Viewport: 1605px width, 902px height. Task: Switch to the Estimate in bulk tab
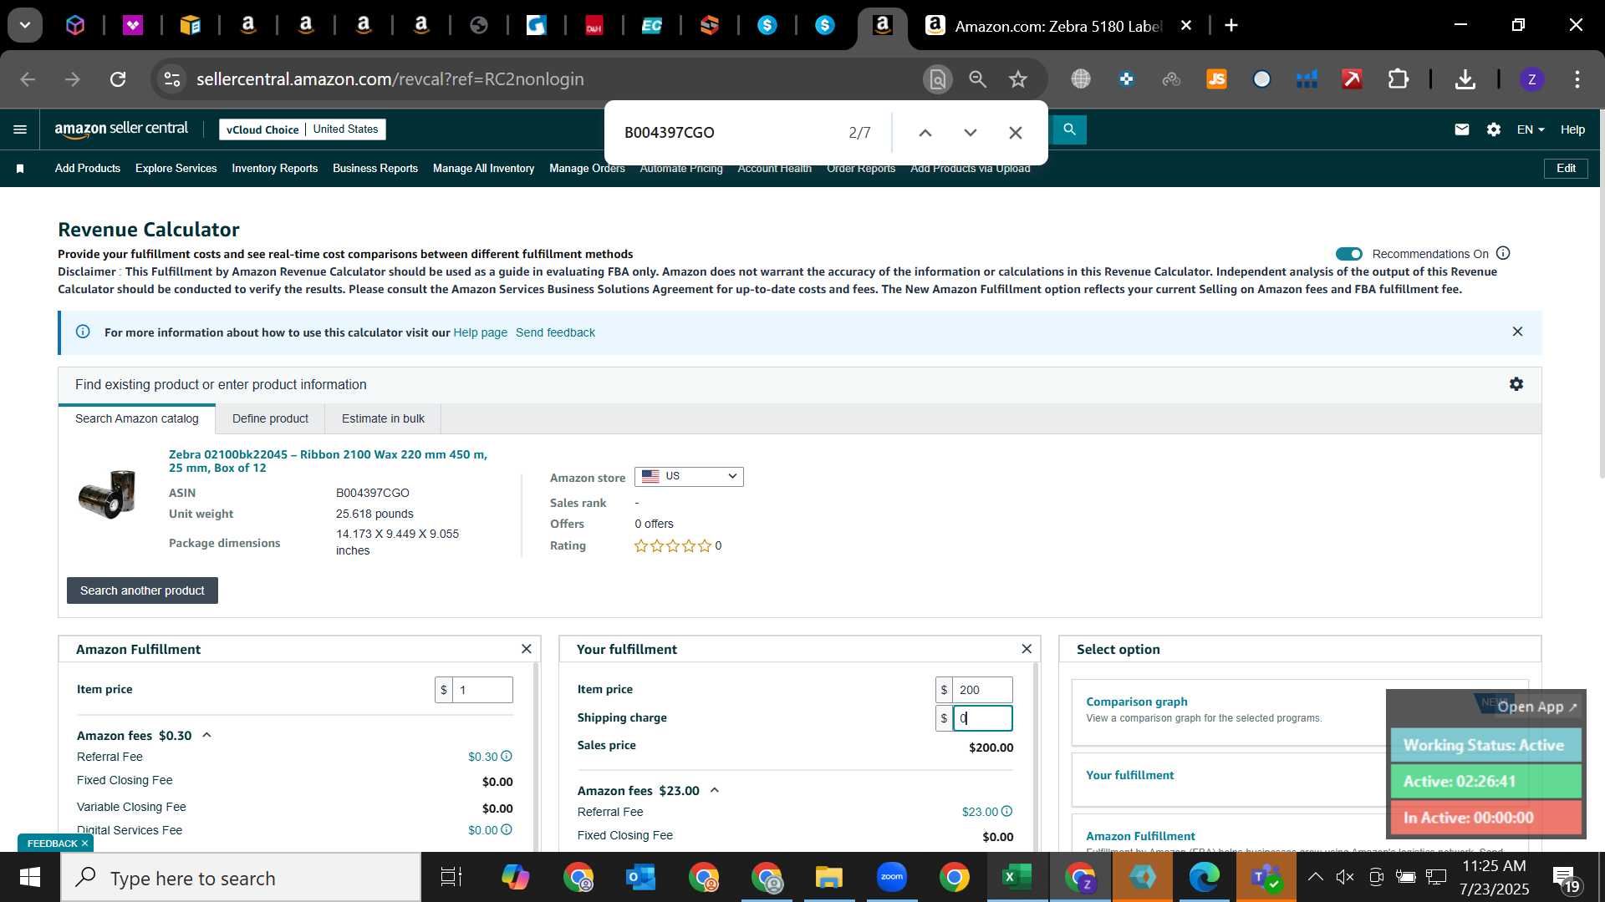[383, 418]
